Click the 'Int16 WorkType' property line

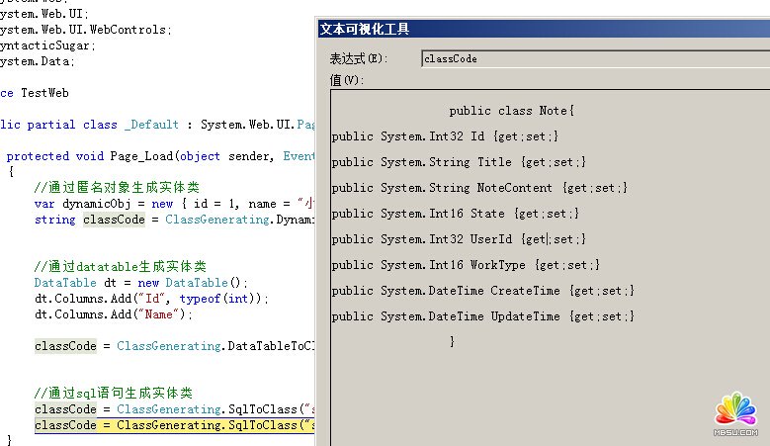[x=466, y=265]
